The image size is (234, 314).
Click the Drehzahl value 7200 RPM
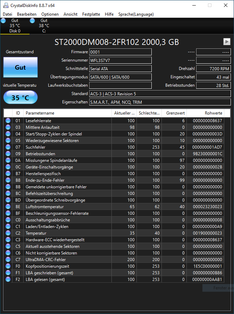tap(214, 69)
